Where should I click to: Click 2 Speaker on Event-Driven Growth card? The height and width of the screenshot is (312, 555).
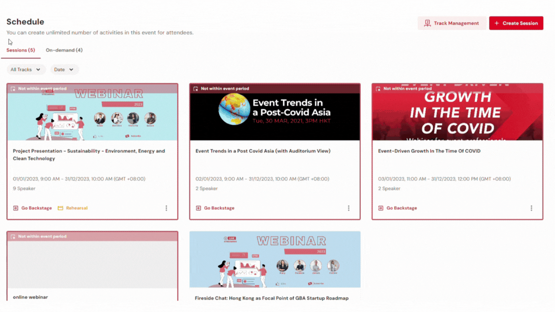click(x=389, y=189)
